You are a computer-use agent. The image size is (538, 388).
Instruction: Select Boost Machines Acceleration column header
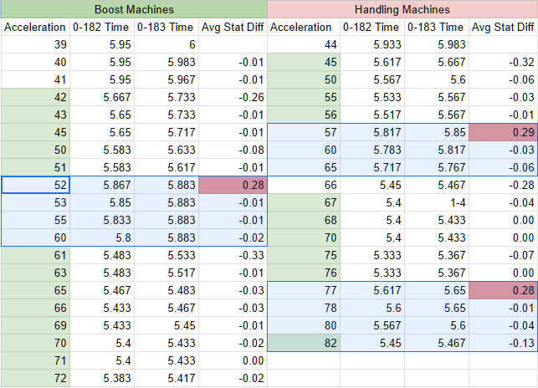(36, 27)
